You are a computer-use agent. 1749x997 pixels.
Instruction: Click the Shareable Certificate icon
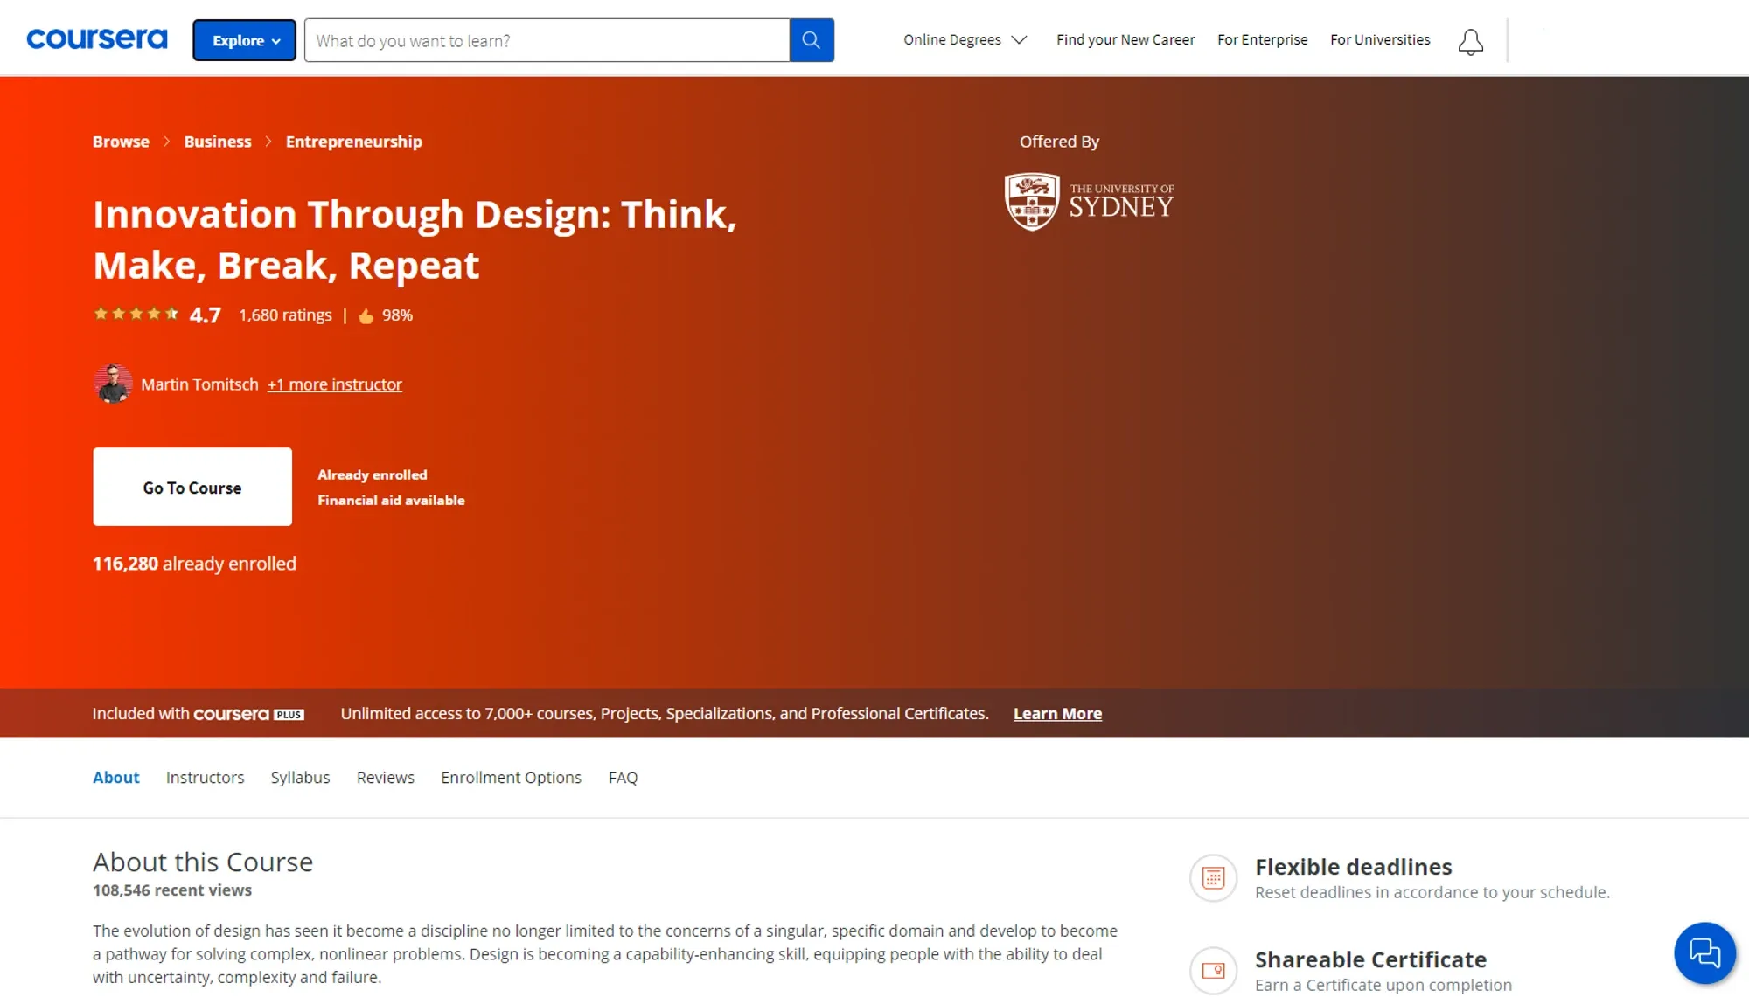(1213, 970)
